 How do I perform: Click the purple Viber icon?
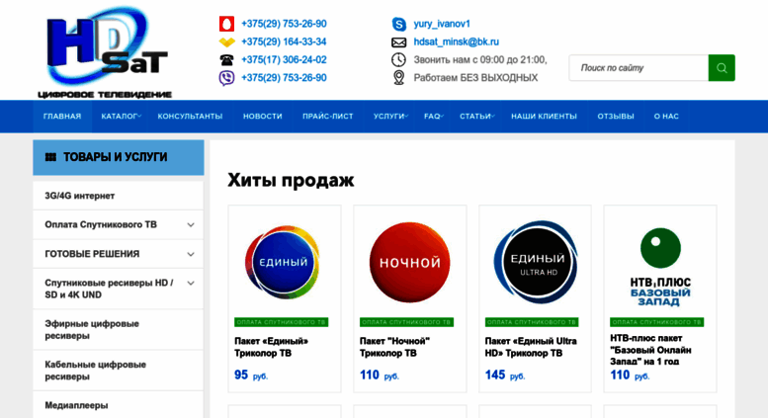pos(226,78)
